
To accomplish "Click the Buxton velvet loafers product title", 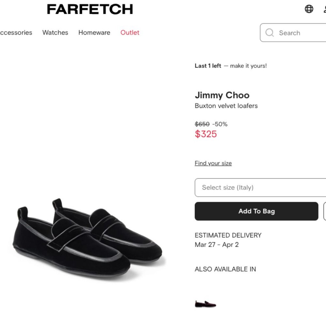I will click(x=226, y=106).
